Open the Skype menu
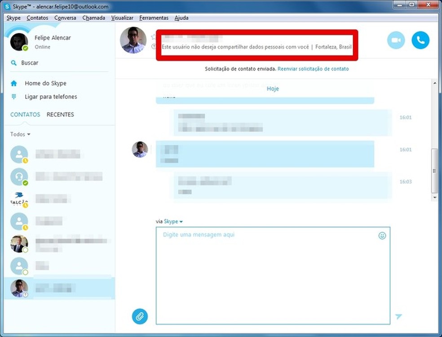The height and width of the screenshot is (337, 442). (x=13, y=18)
